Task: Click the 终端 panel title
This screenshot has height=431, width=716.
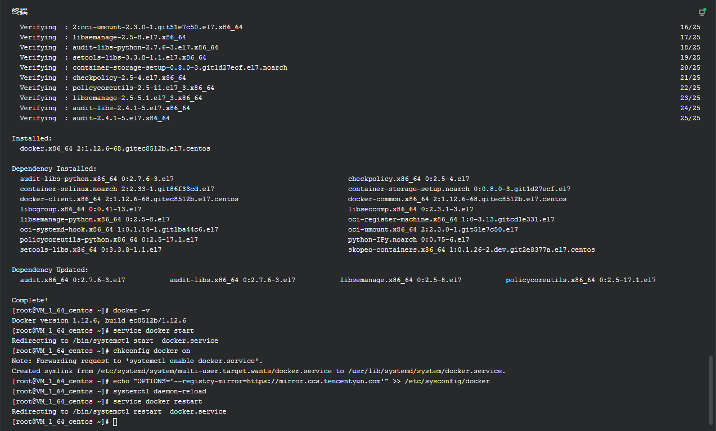Action: (x=20, y=12)
